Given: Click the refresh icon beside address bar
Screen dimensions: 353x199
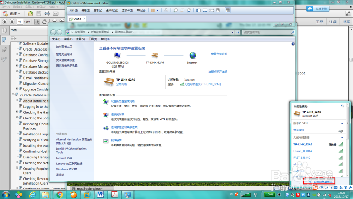Looking at the screenshot, I should [238, 32].
